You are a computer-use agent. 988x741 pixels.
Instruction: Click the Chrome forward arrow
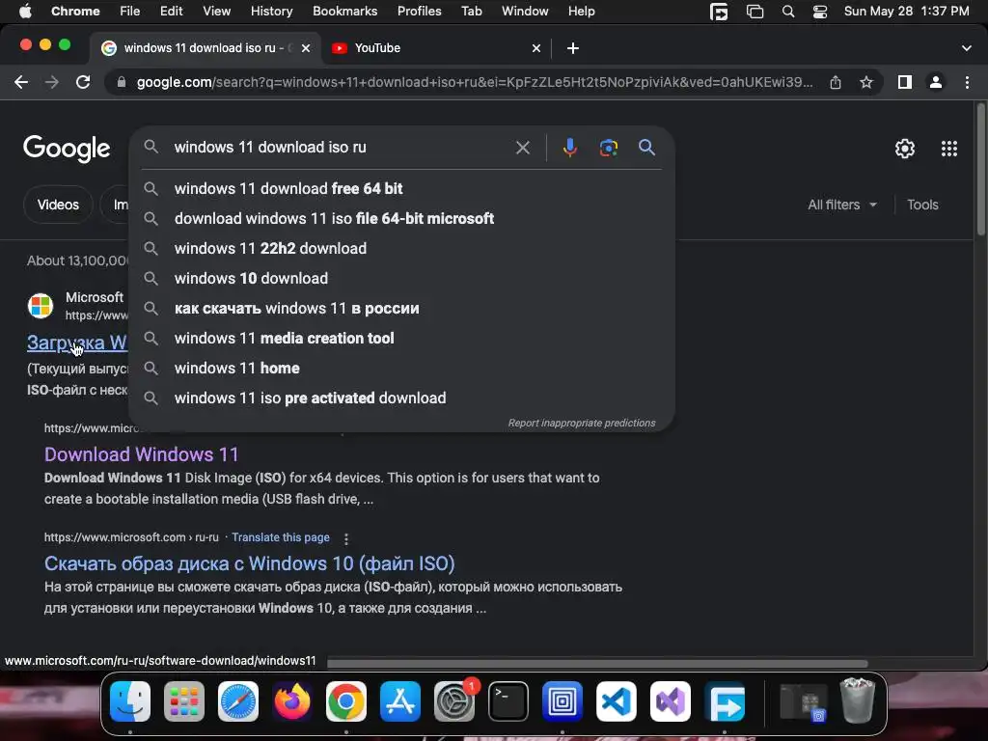coord(52,82)
